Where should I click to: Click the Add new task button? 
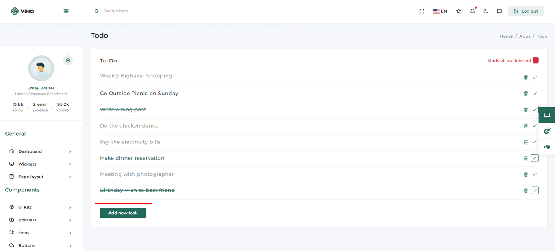123,213
